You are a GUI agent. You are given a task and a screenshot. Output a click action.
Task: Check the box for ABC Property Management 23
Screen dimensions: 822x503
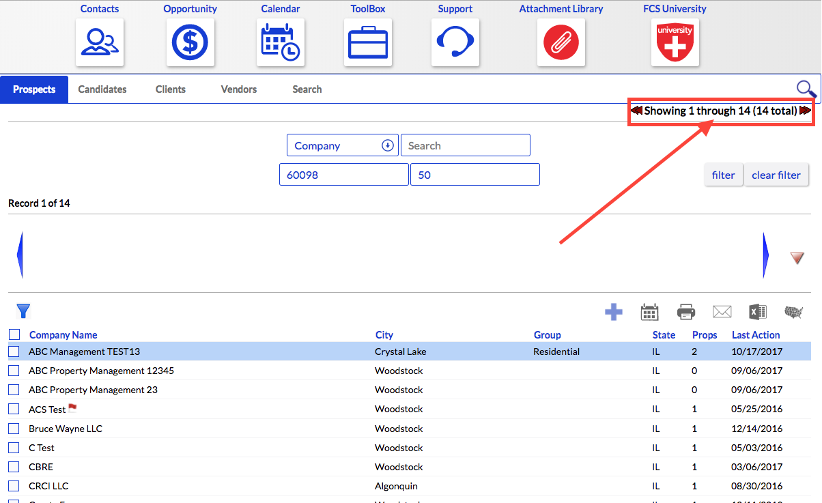pyautogui.click(x=14, y=390)
